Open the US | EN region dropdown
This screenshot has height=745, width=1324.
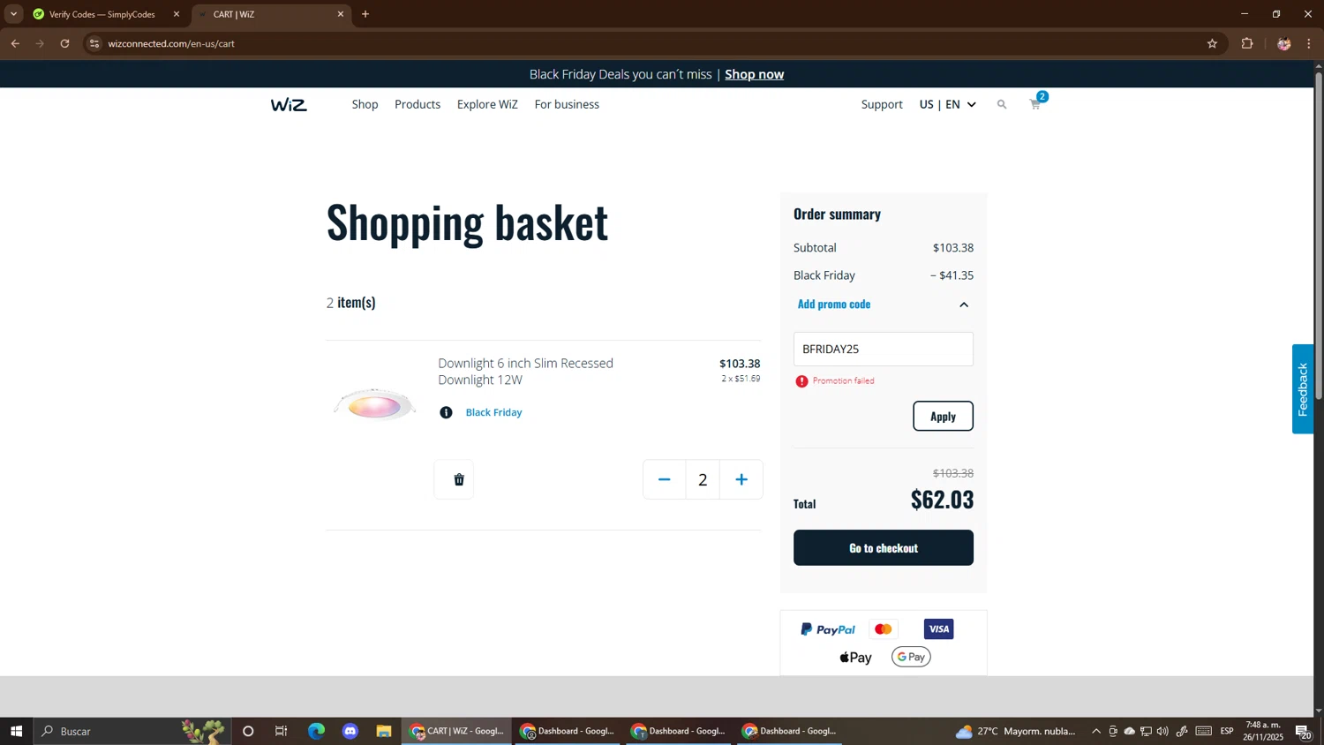pyautogui.click(x=947, y=104)
